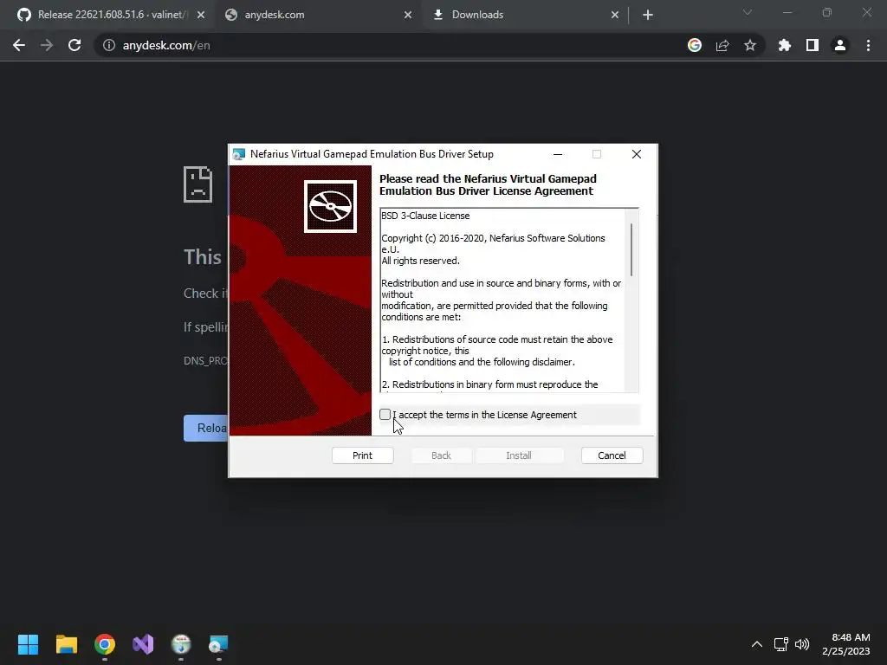Click the globe installer taskbar icon
887x665 pixels.
pos(181,644)
